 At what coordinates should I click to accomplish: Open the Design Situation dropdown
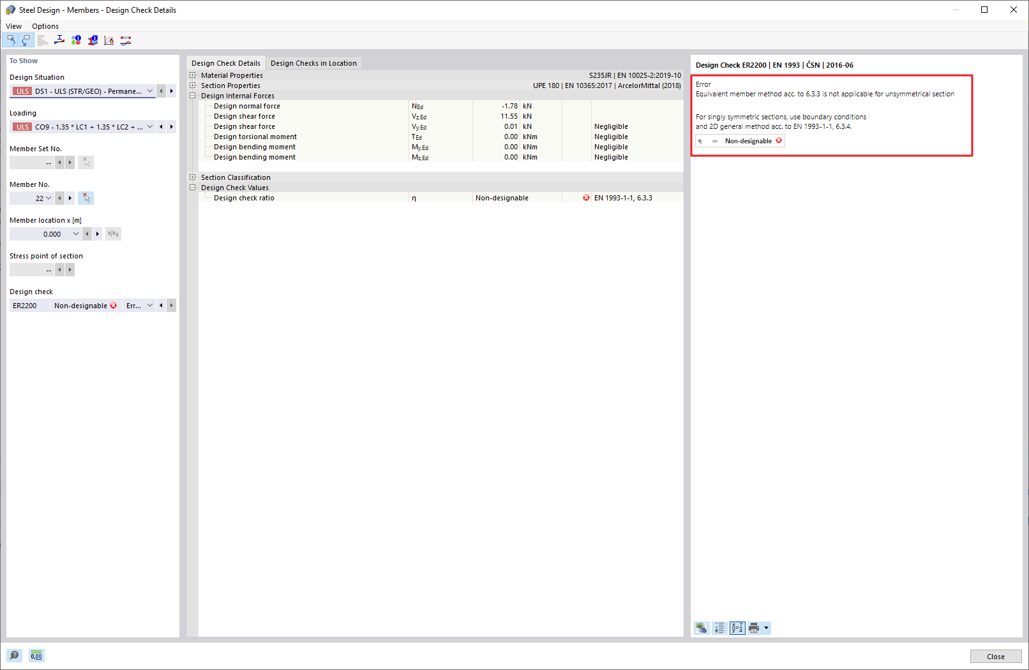click(x=150, y=91)
